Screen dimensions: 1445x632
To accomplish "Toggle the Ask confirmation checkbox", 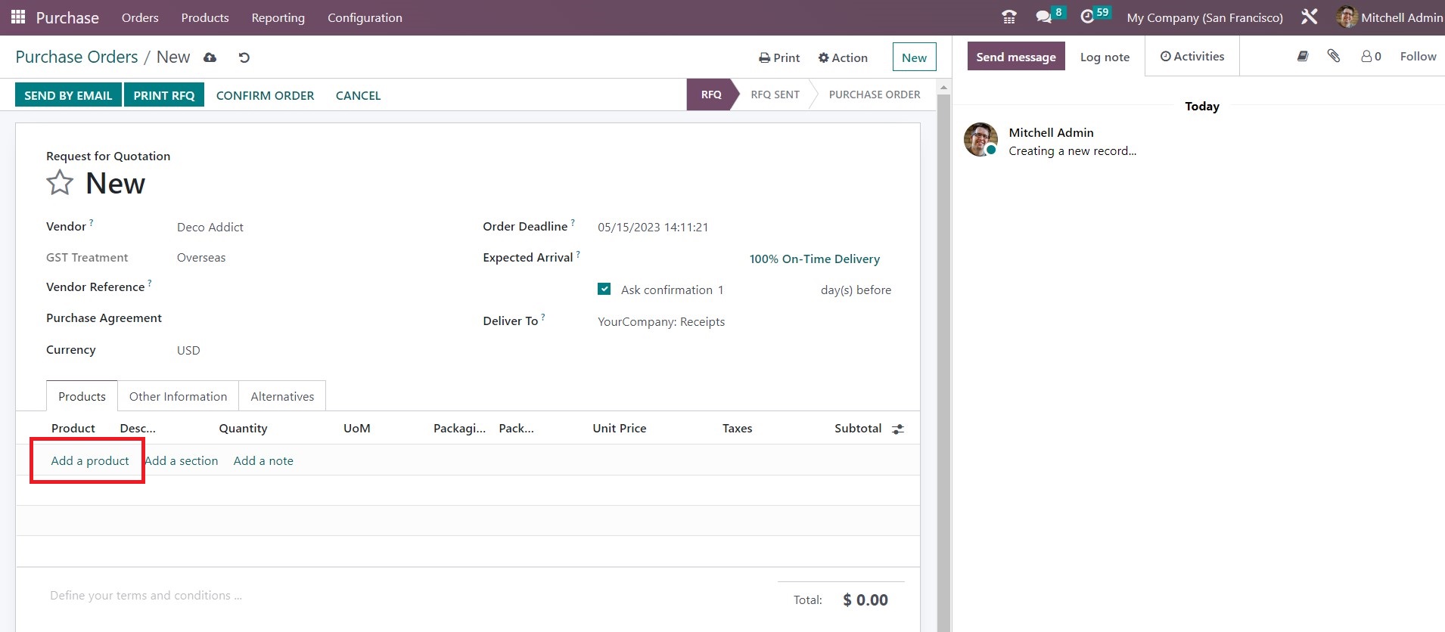I will pyautogui.click(x=604, y=289).
